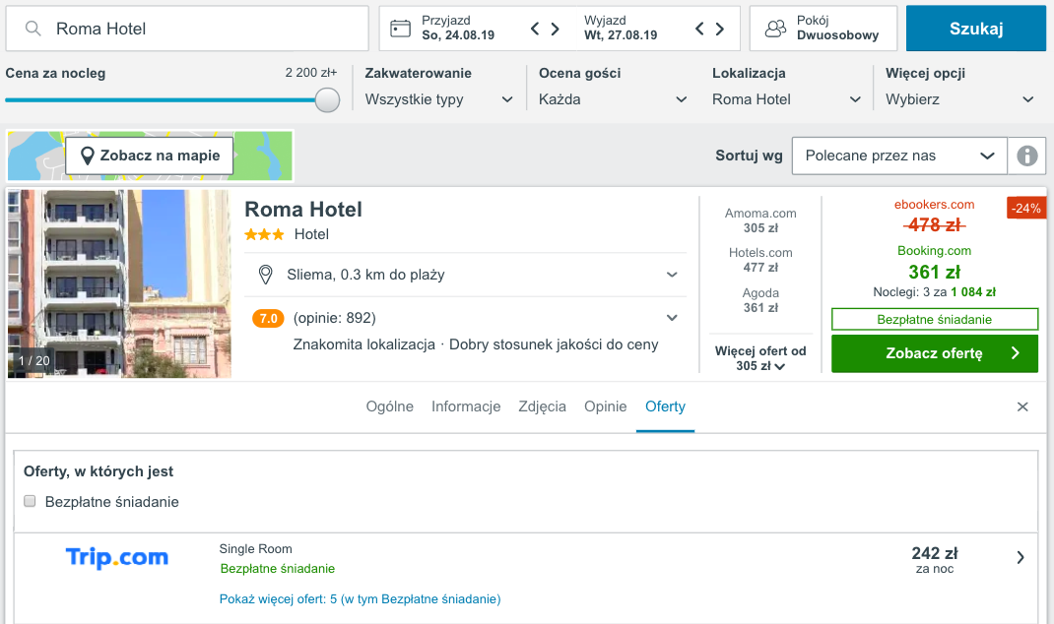Toggle Bezpłatne śniadanie filter checkbox
1054x624 pixels.
30,501
